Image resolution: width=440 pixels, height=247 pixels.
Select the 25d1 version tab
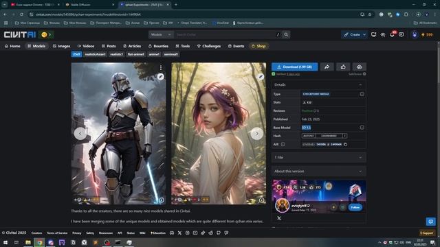(76, 54)
